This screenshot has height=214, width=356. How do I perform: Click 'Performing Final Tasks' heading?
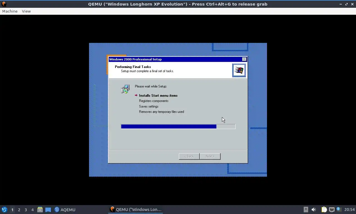(133, 67)
